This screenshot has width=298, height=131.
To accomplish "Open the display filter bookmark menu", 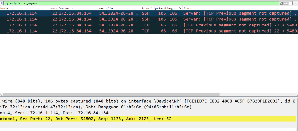I will pyautogui.click(x=2, y=3).
